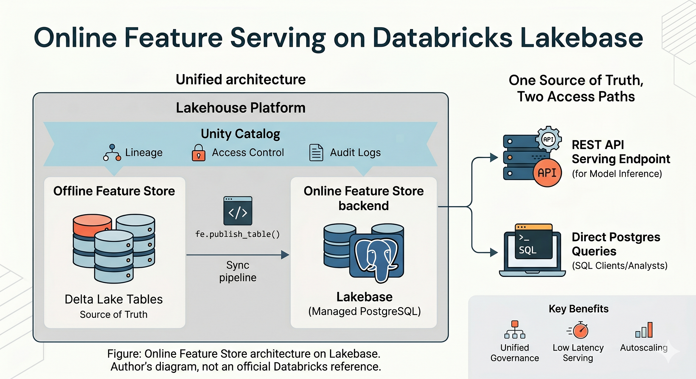Screen dimensions: 696x379
Task: Click the 'fe.publish_table()' code text
Action: [237, 234]
